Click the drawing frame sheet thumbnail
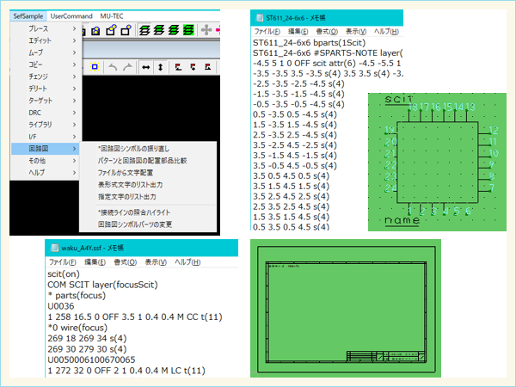Image resolution: width=516 pixels, height=387 pixels. point(345,311)
